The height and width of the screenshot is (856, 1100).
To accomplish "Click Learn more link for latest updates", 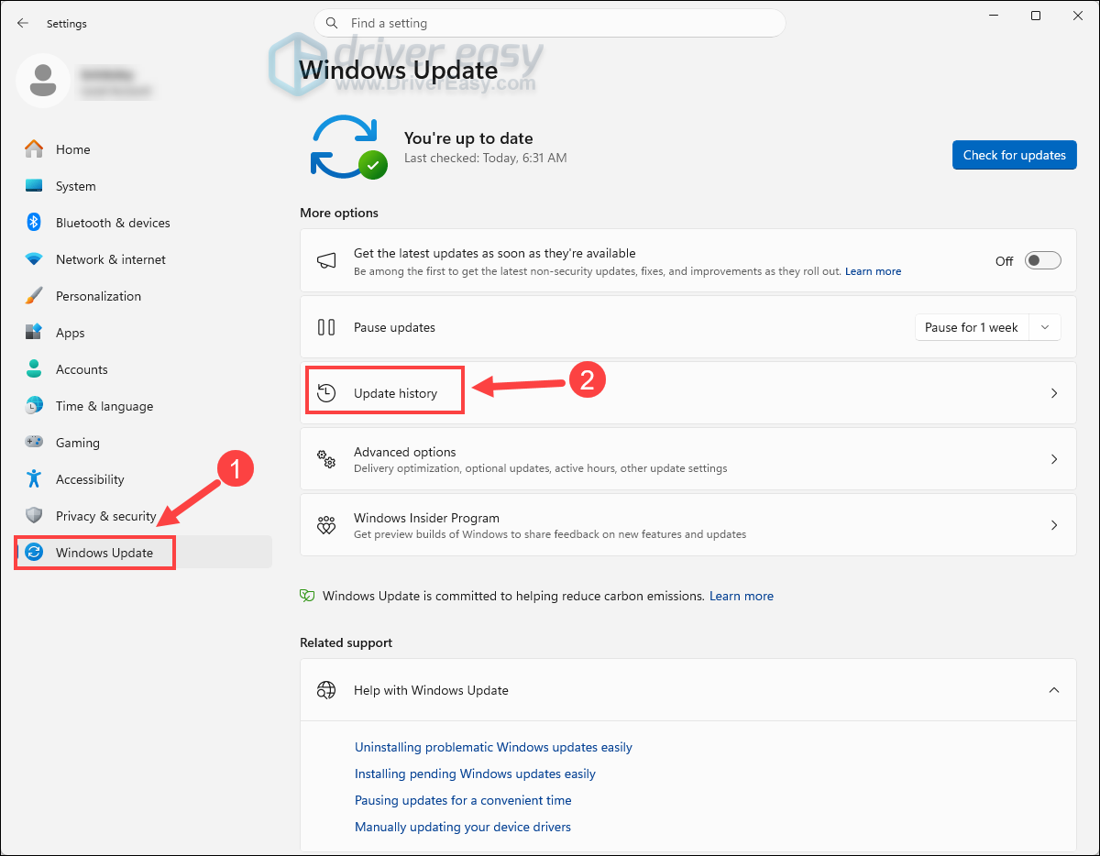I will tap(873, 271).
